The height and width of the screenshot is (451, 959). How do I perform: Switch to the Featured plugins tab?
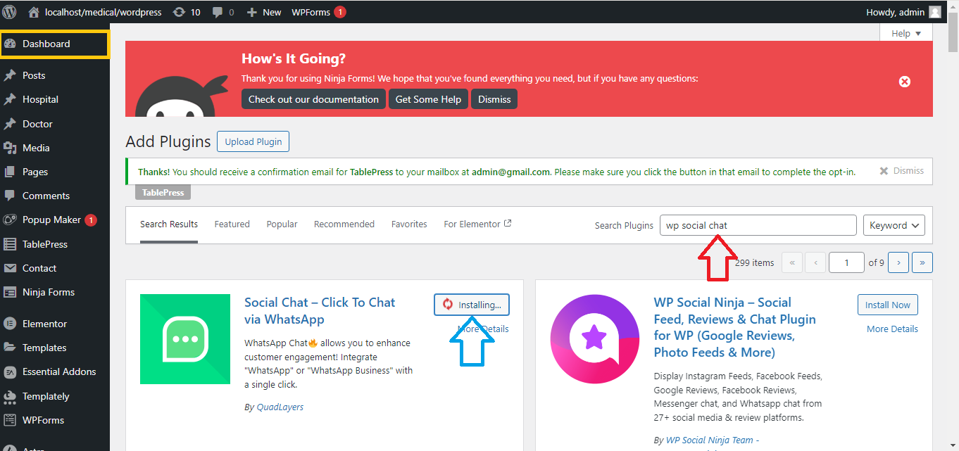point(232,224)
